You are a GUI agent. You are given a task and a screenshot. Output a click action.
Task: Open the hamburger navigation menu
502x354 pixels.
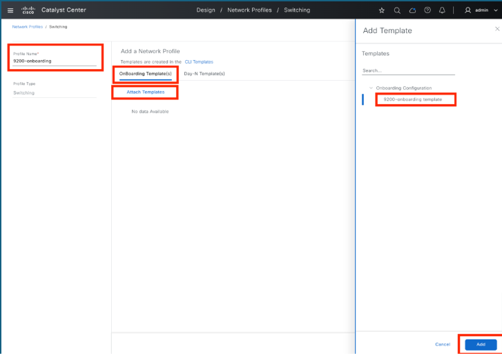(x=10, y=10)
